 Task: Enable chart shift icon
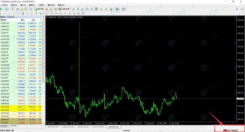pos(106,9)
